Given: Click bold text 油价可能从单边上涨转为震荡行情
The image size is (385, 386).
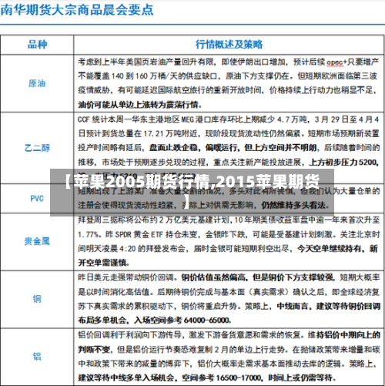Looking at the screenshot, I should click(138, 105).
